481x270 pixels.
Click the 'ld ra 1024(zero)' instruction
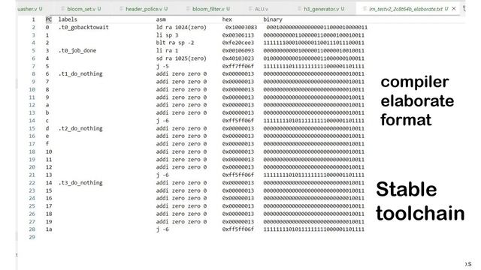tap(181, 27)
